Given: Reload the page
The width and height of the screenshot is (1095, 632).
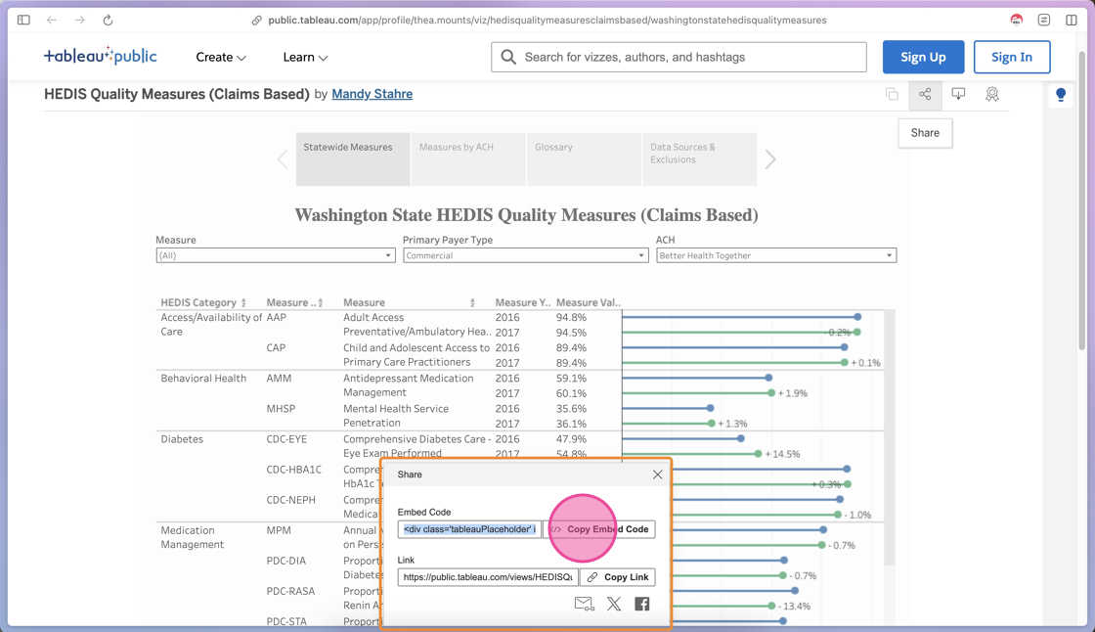Looking at the screenshot, I should tap(108, 21).
